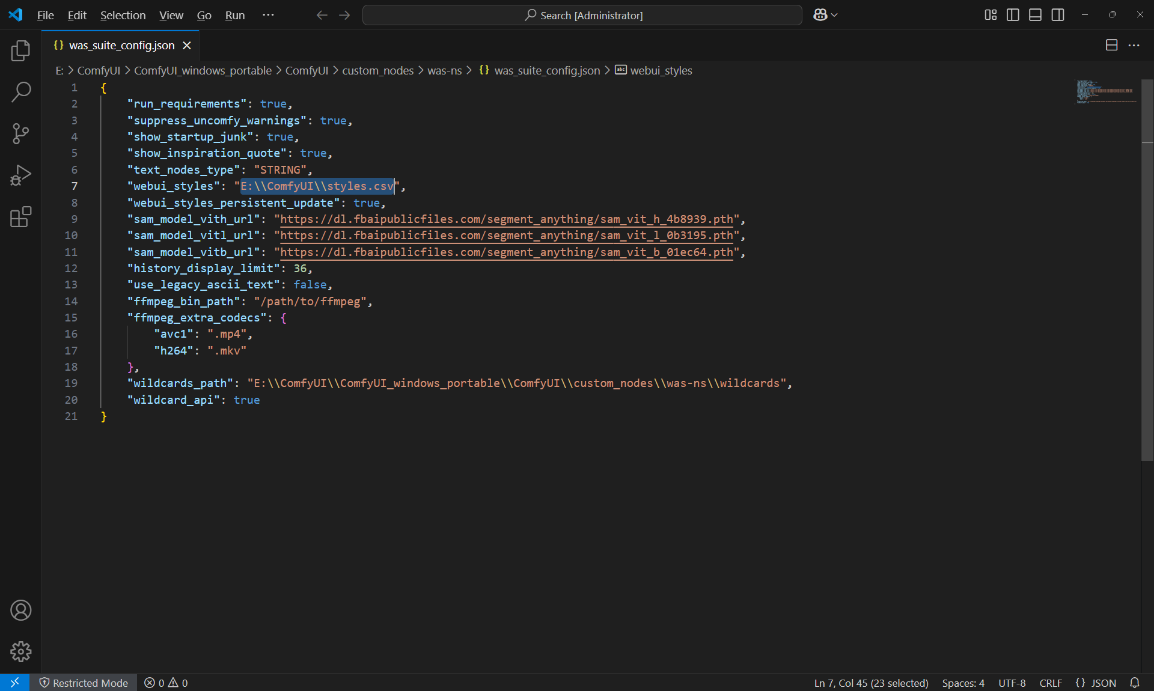Open the Copilot chat dropdown arrow

(834, 15)
